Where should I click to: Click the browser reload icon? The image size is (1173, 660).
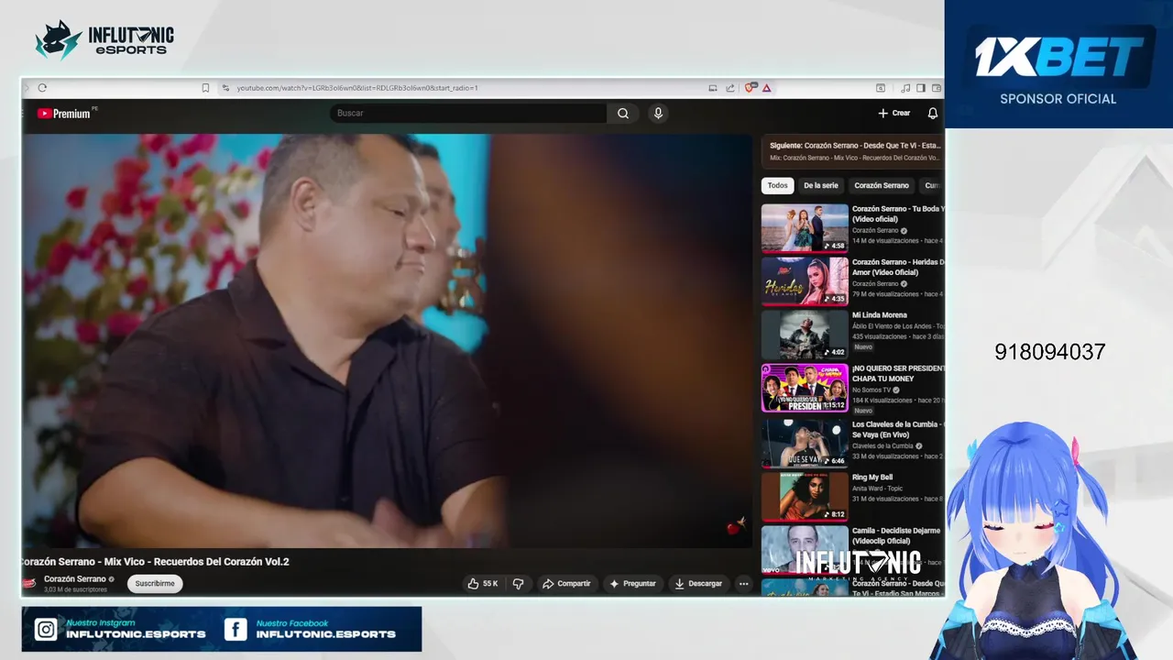42,88
